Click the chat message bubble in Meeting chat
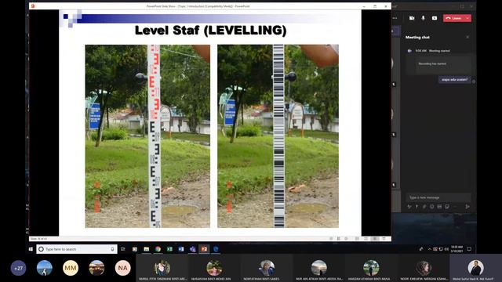502x282 pixels. pyautogui.click(x=455, y=80)
